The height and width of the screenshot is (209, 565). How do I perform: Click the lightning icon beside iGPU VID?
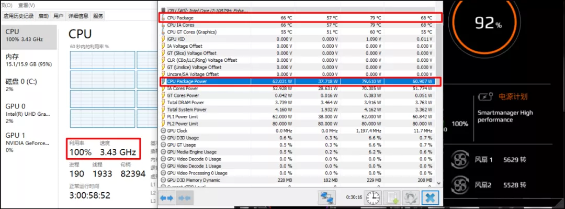click(163, 39)
